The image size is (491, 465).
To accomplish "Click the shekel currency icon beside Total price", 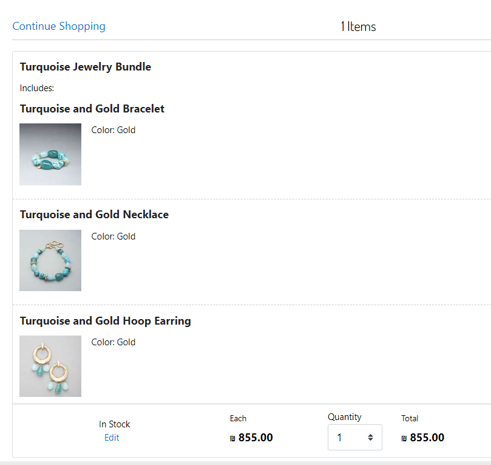I will click(x=404, y=438).
